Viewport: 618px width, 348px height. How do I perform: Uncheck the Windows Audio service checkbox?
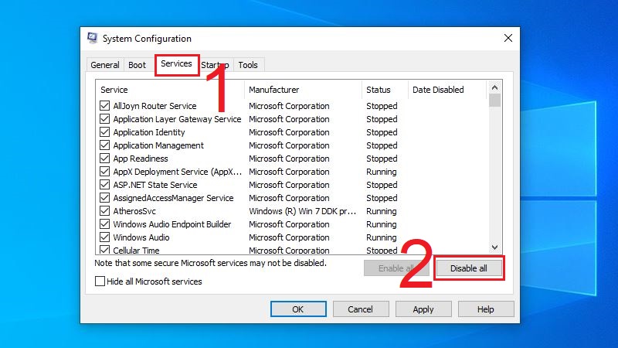coord(105,237)
